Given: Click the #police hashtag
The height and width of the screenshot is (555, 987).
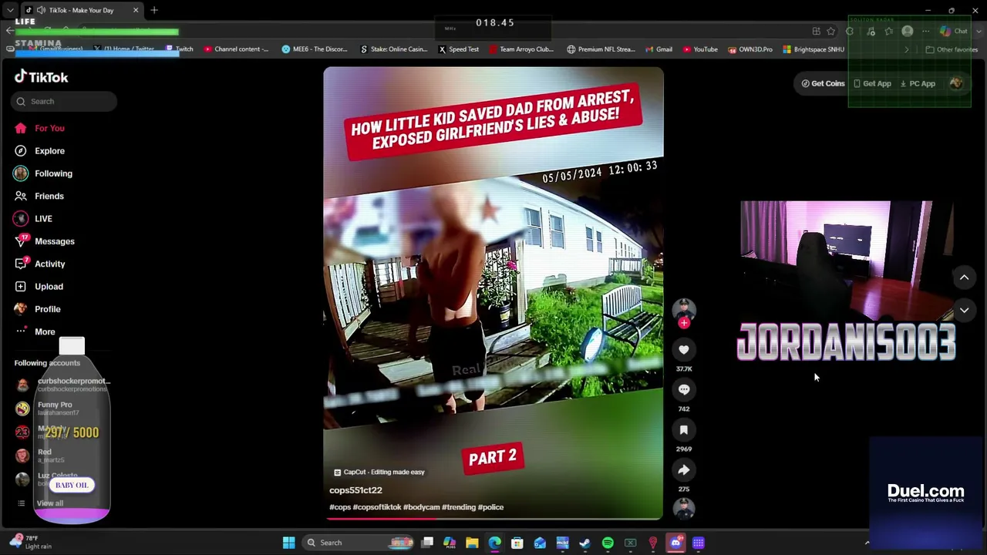Looking at the screenshot, I should [490, 507].
